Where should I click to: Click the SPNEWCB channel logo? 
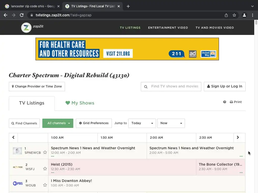pyautogui.click(x=17, y=151)
